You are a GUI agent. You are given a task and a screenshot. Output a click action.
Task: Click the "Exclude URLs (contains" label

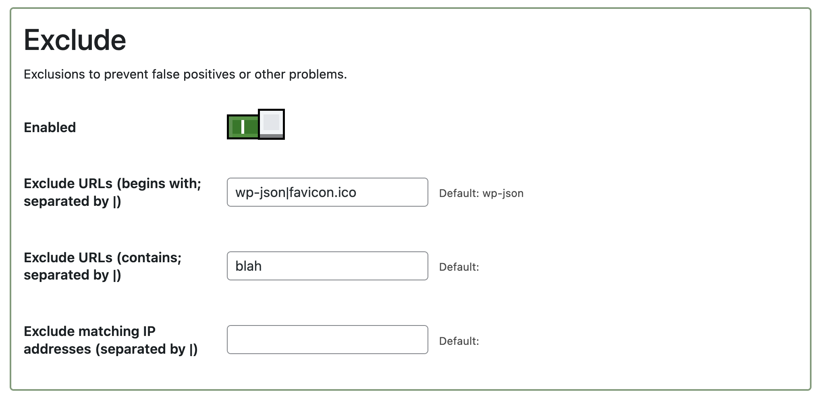102,258
